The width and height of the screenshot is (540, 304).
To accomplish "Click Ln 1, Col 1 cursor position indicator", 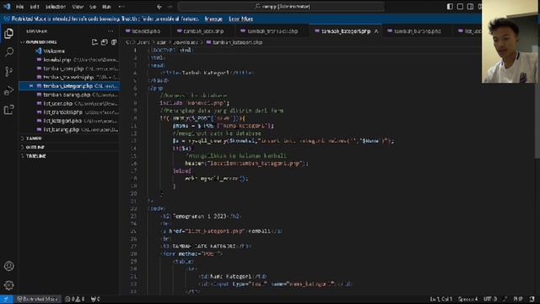I will click(440, 299).
